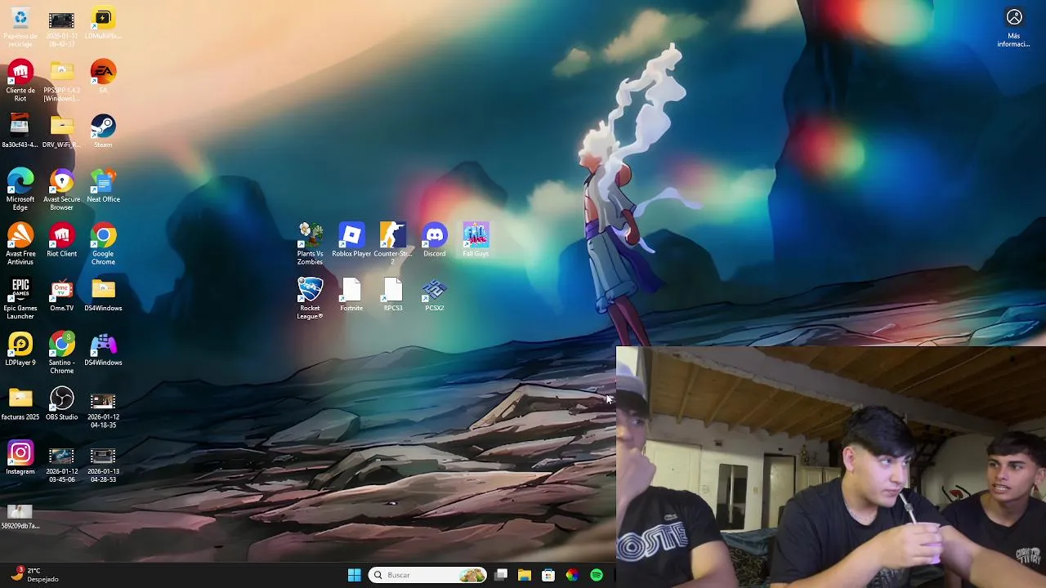Select the DS4Windows folder icon
1046x588 pixels.
pyautogui.click(x=103, y=295)
